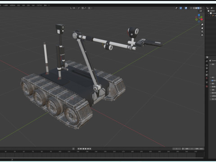
Task: Open the Scene properties tab
Action: click(x=207, y=75)
